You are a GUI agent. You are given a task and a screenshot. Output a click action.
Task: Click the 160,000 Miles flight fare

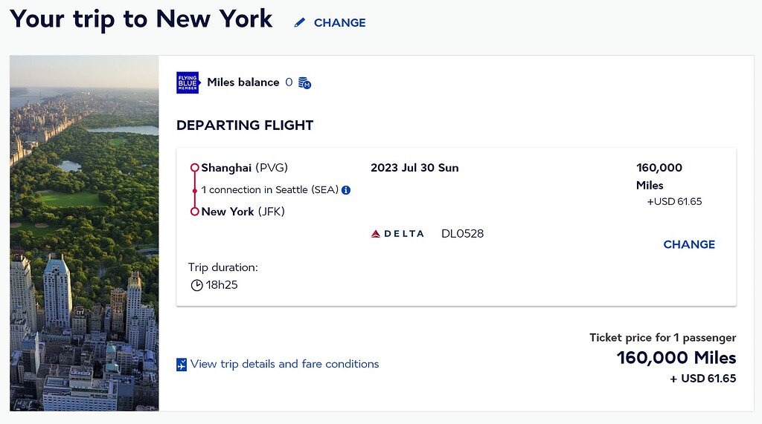tap(659, 176)
